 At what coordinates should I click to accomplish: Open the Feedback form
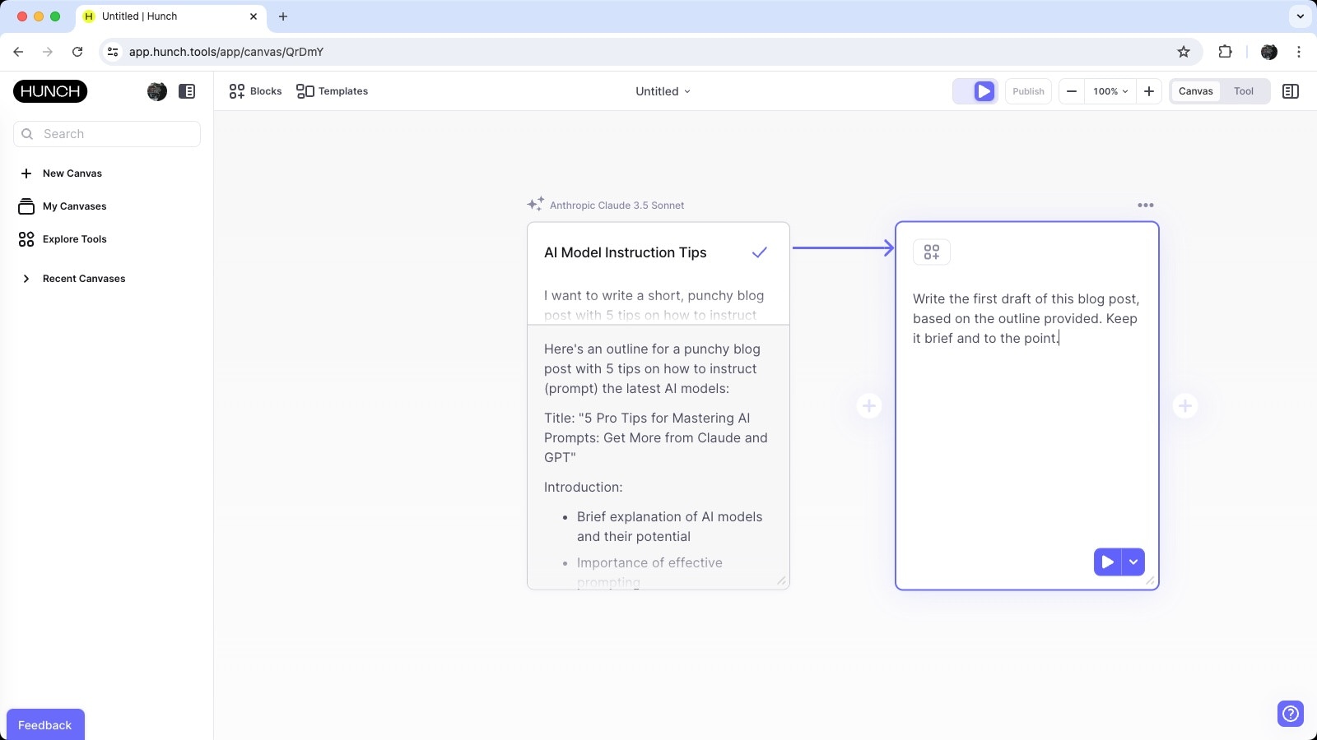(x=45, y=724)
